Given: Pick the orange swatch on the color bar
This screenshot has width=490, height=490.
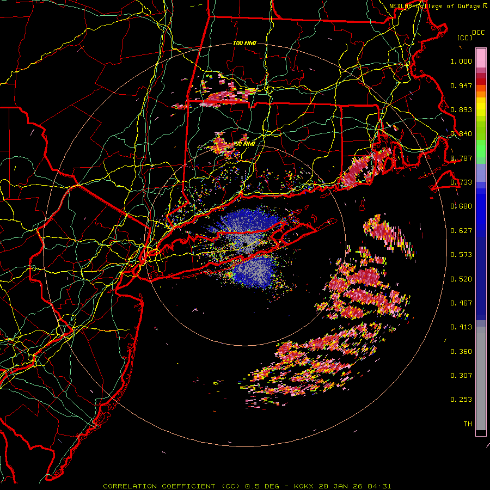Looking at the screenshot, I should (x=481, y=94).
